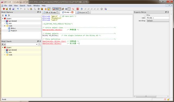This screenshot has height=102, width=174.
Task: Click the grayed Redo arrow icon
Action: coord(21,9)
